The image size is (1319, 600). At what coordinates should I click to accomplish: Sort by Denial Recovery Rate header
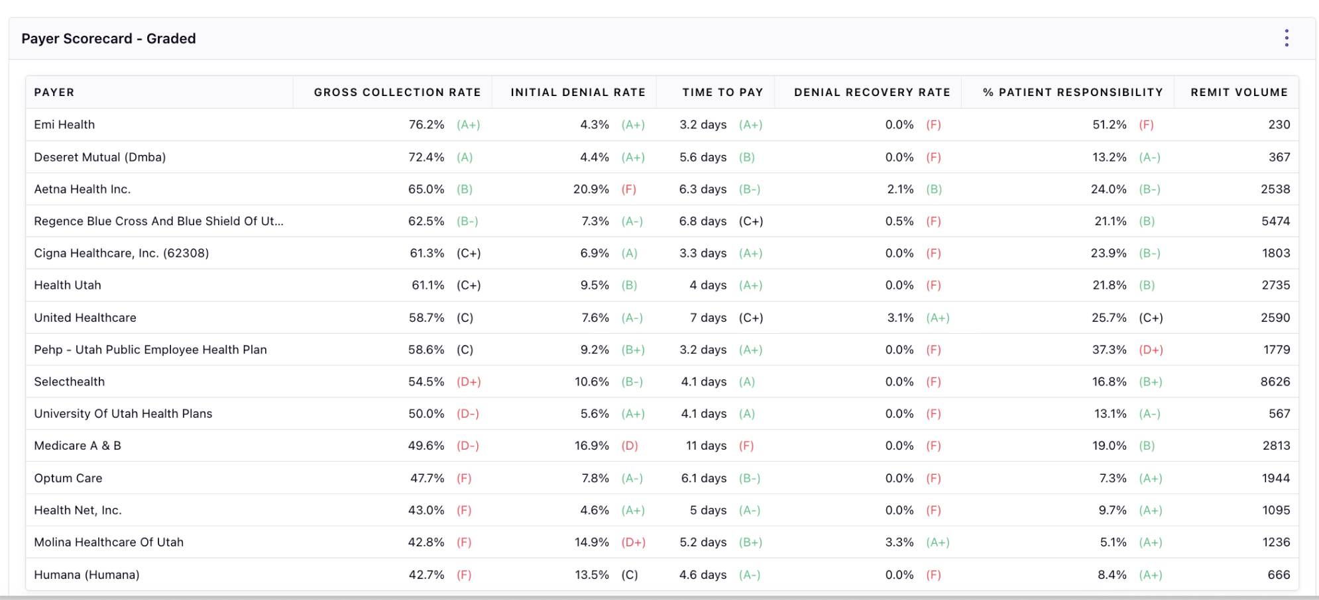click(x=872, y=92)
